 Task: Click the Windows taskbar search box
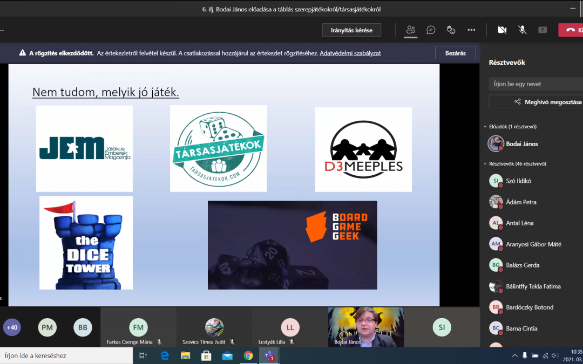(66, 356)
